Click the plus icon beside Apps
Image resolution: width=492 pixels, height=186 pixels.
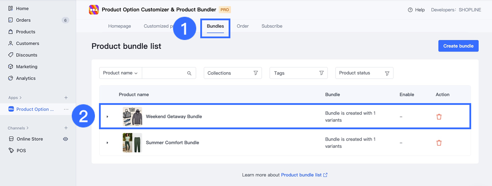tap(66, 98)
